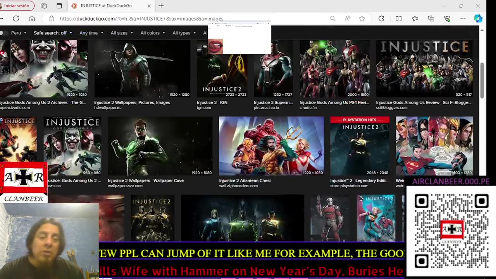The image size is (496, 279).
Task: Open the Green Lantern Wallpaper Cave thumbnail
Action: (160, 146)
